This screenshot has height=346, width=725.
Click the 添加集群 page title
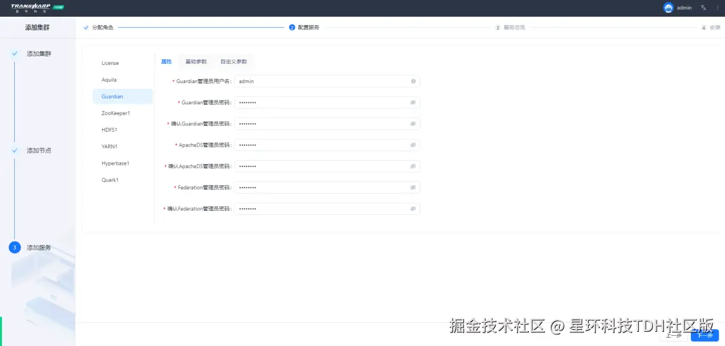(37, 28)
